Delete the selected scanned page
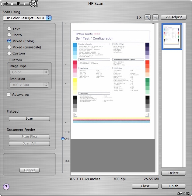Viewport: 192px width, 196px height. click(x=173, y=173)
